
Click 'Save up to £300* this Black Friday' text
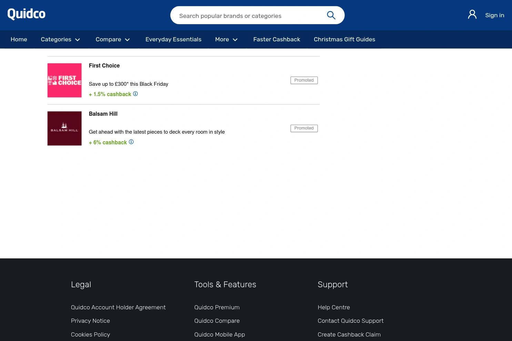click(x=129, y=84)
